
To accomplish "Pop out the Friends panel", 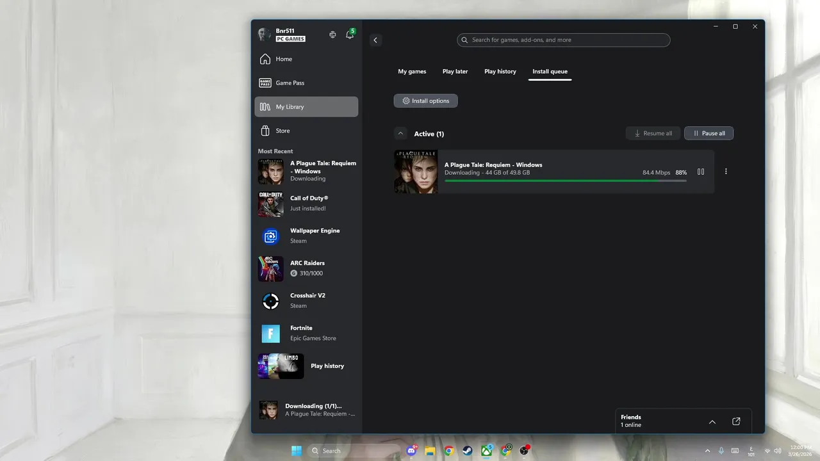I will (736, 421).
